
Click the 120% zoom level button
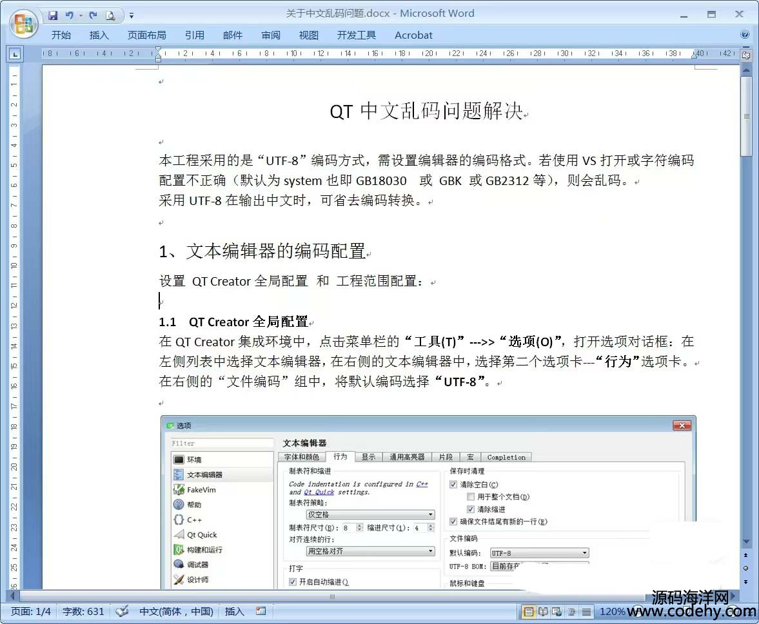click(612, 612)
